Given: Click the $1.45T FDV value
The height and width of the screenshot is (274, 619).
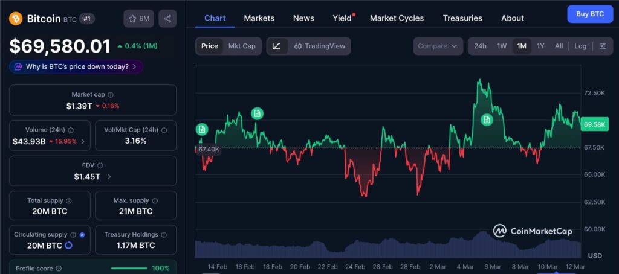Looking at the screenshot, I should [87, 177].
